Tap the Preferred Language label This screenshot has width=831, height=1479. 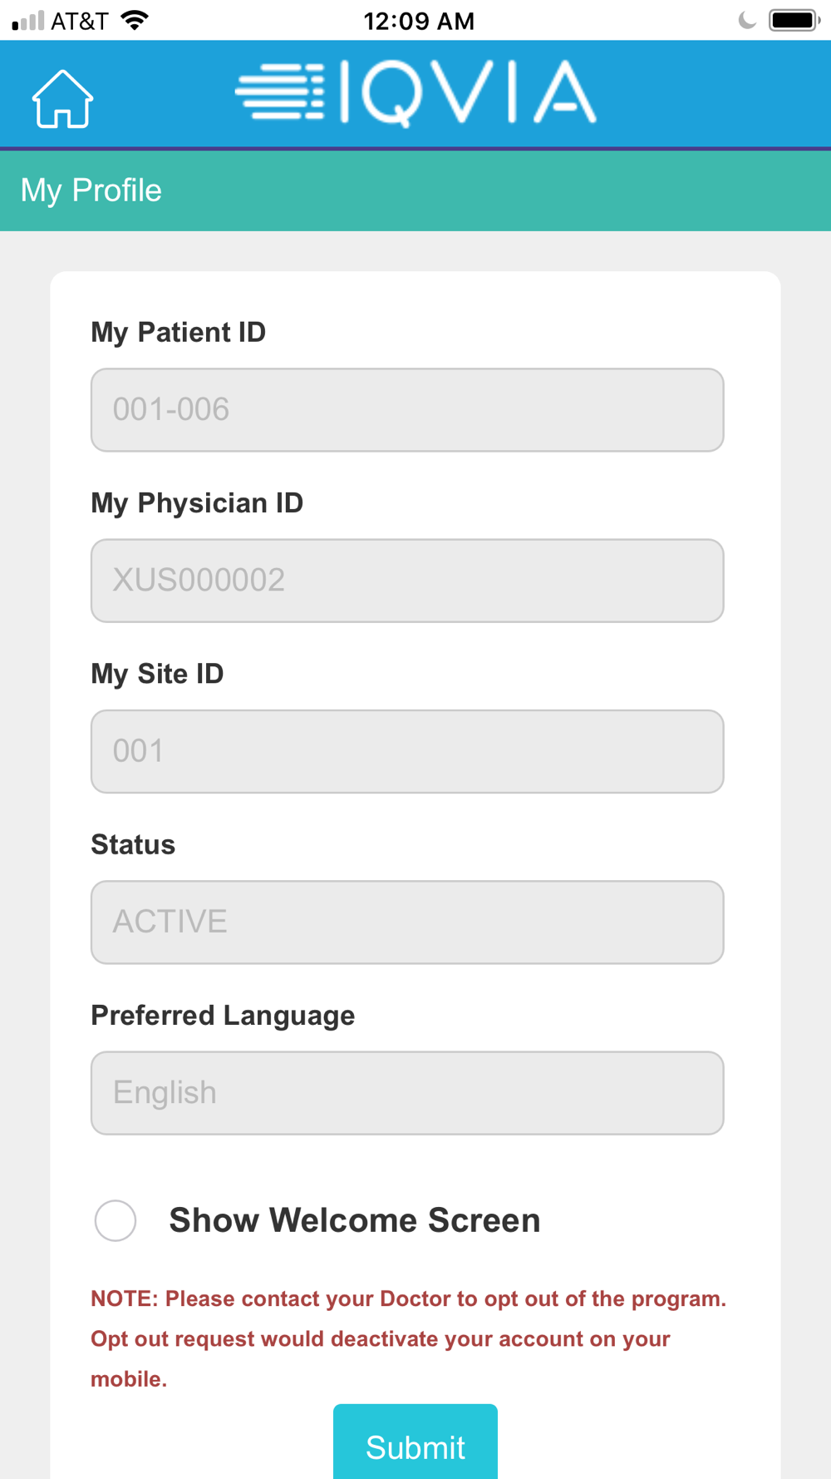(223, 1016)
